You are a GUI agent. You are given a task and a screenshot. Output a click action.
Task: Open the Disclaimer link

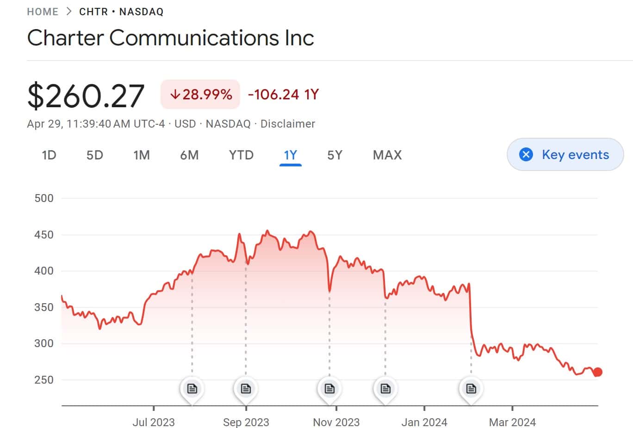point(288,124)
